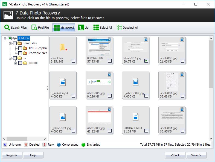Check the JPEG Graphic tree checkbox
The width and height of the screenshot is (215, 162).
(20, 48)
